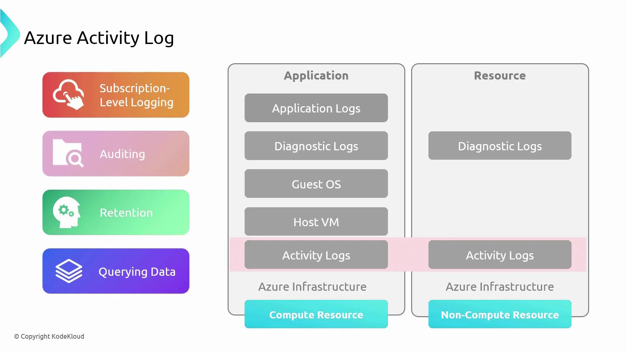This screenshot has width=627, height=352.
Task: Click Activity Logs under Application column
Action: point(316,255)
